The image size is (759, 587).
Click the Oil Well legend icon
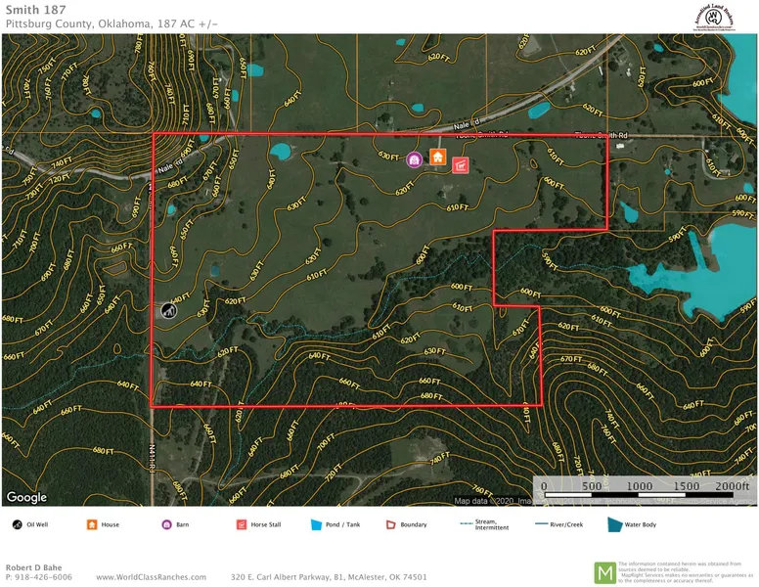[18, 524]
